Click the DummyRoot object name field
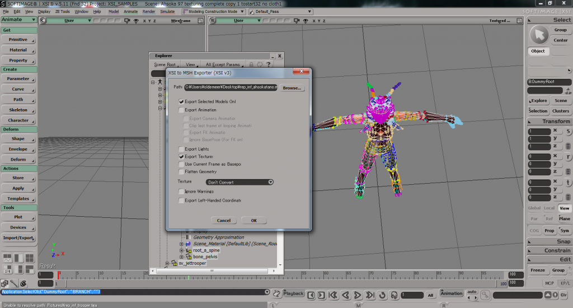This screenshot has height=308, width=573. tap(549, 82)
